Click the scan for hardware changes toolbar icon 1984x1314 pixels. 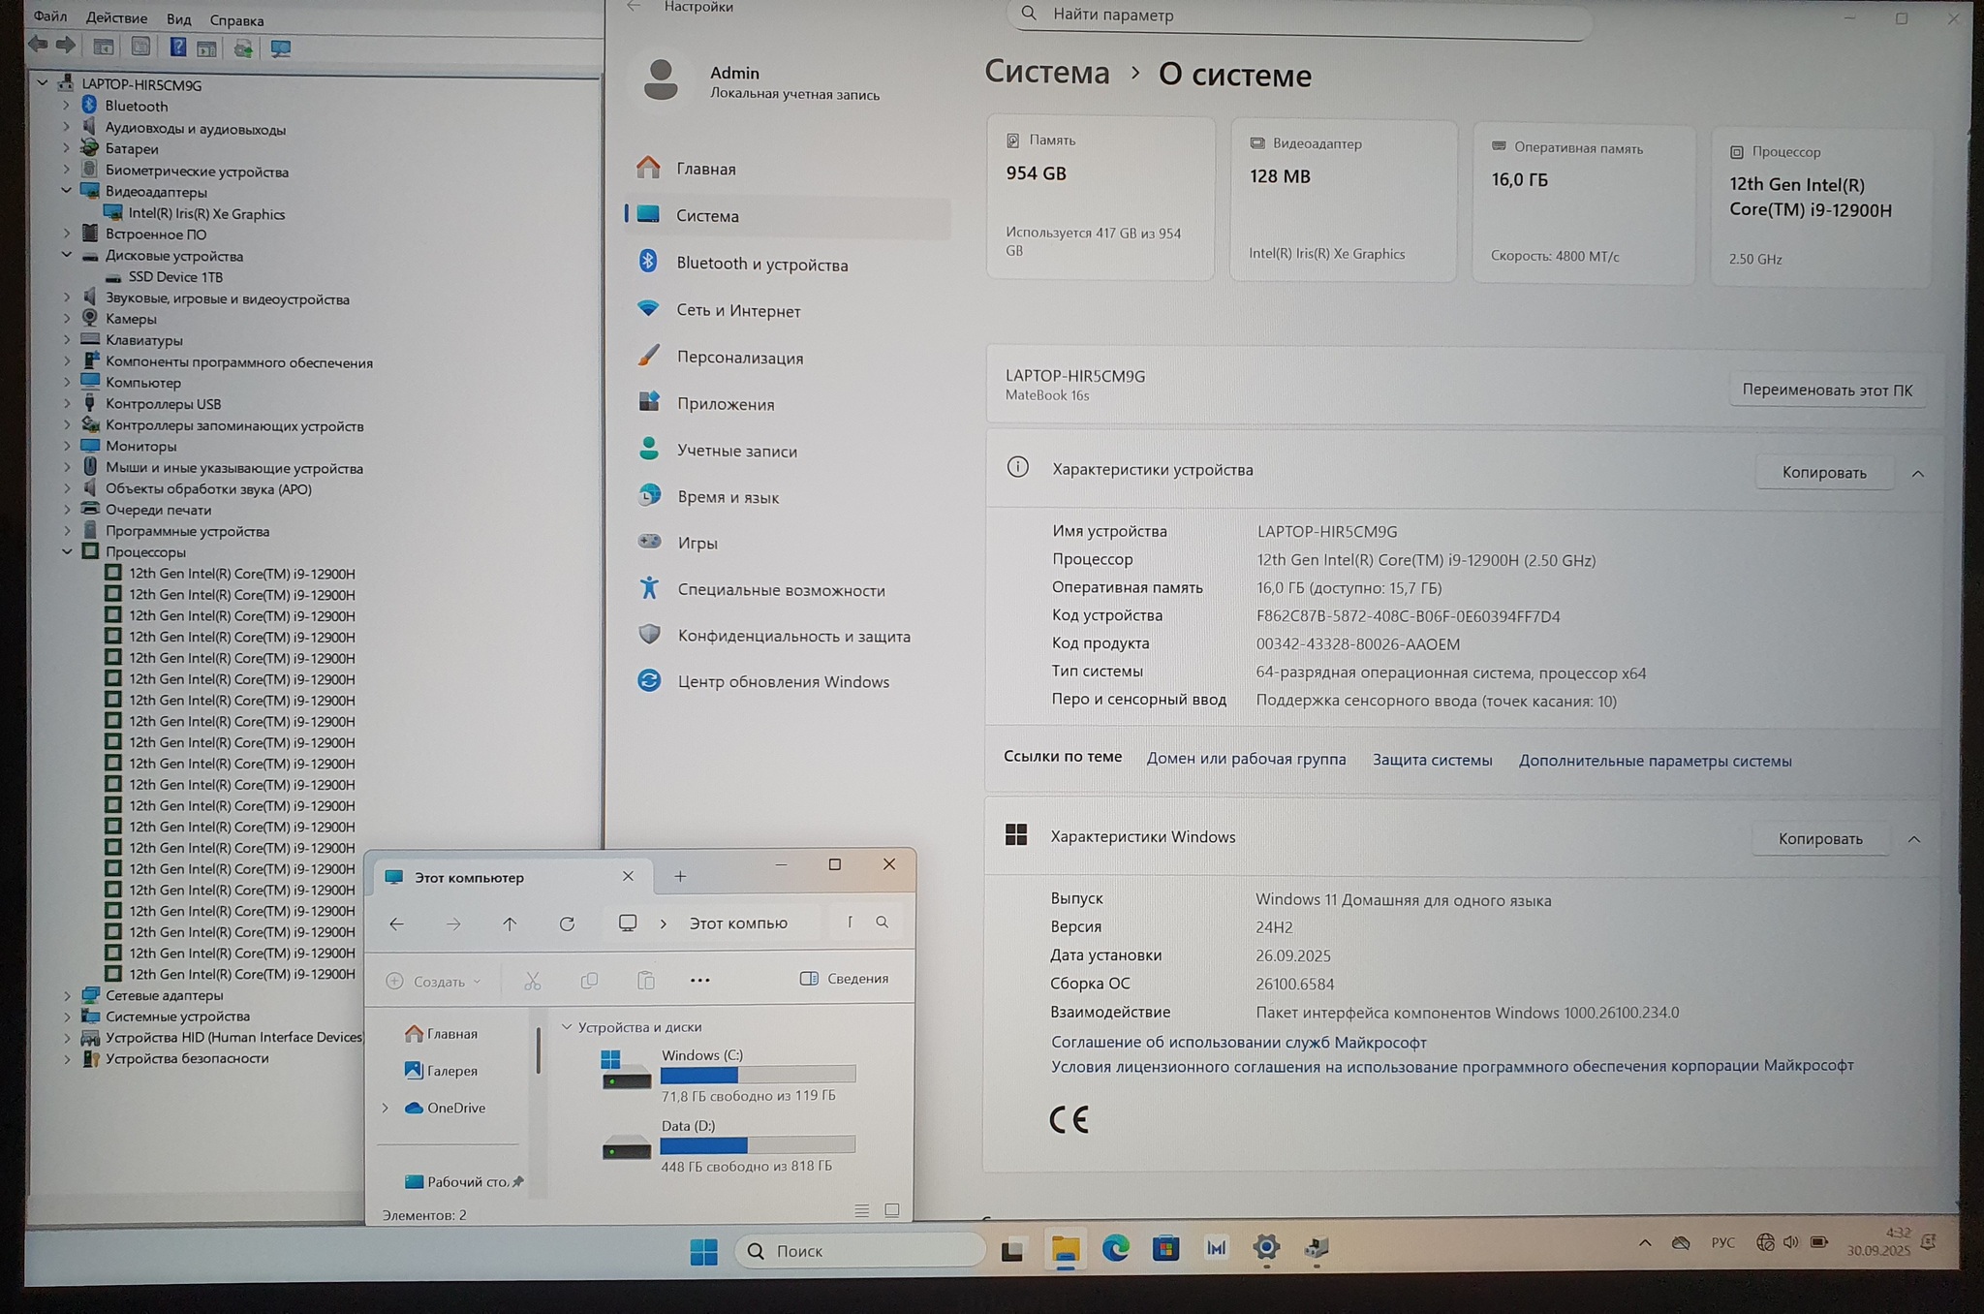(x=281, y=47)
